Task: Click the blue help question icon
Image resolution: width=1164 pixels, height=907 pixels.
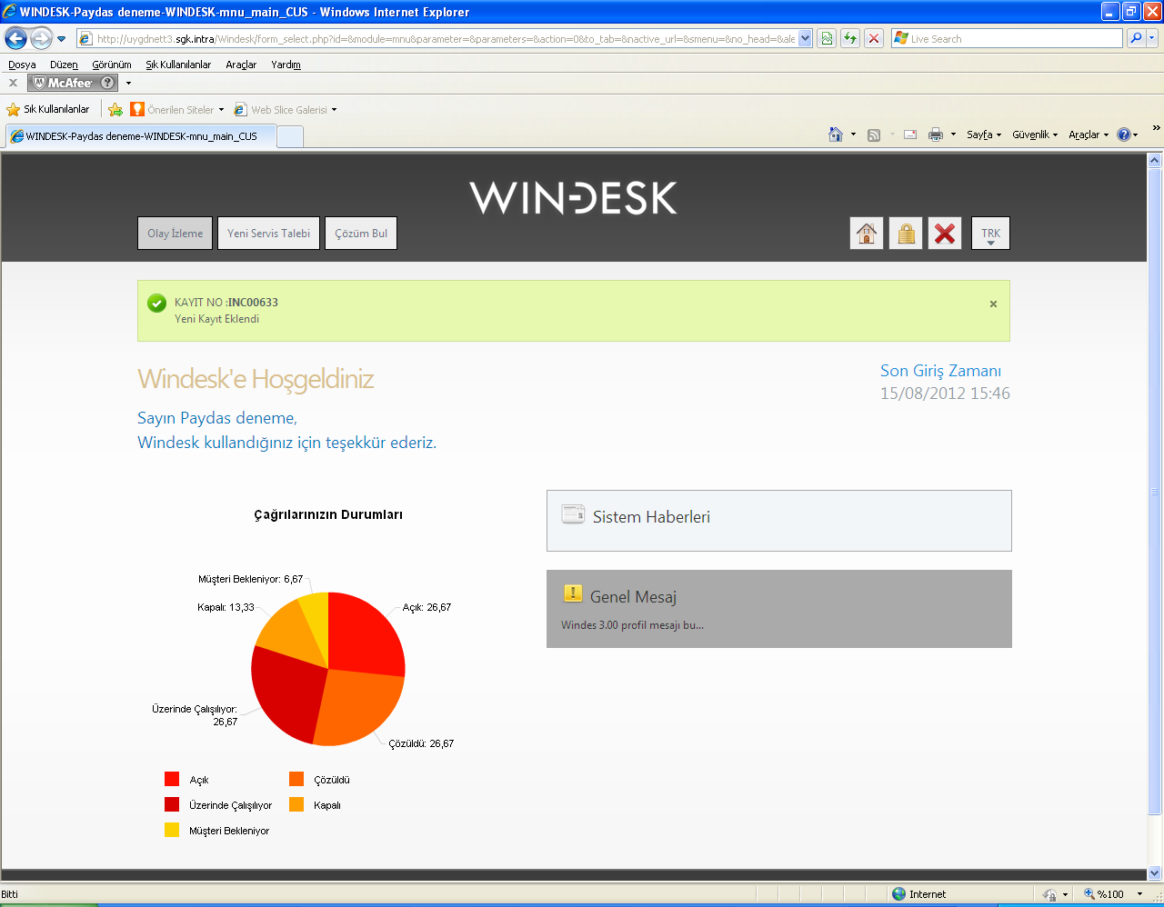Action: (1124, 135)
